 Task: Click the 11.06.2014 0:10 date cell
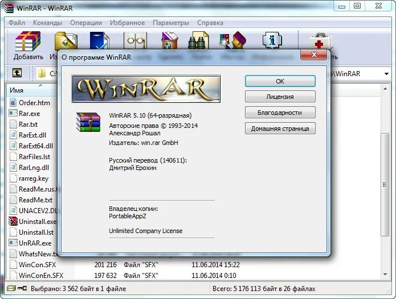coord(214,276)
